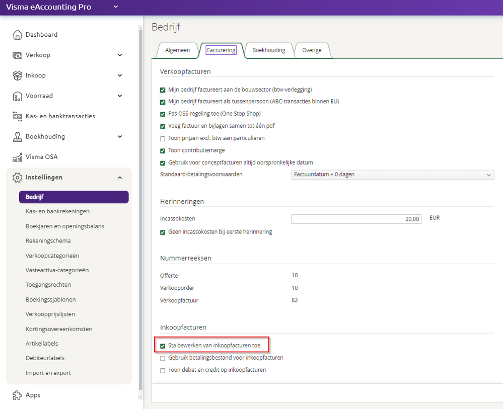Switch to the Boekhouding tab
Image resolution: width=503 pixels, height=409 pixels.
pyautogui.click(x=268, y=50)
